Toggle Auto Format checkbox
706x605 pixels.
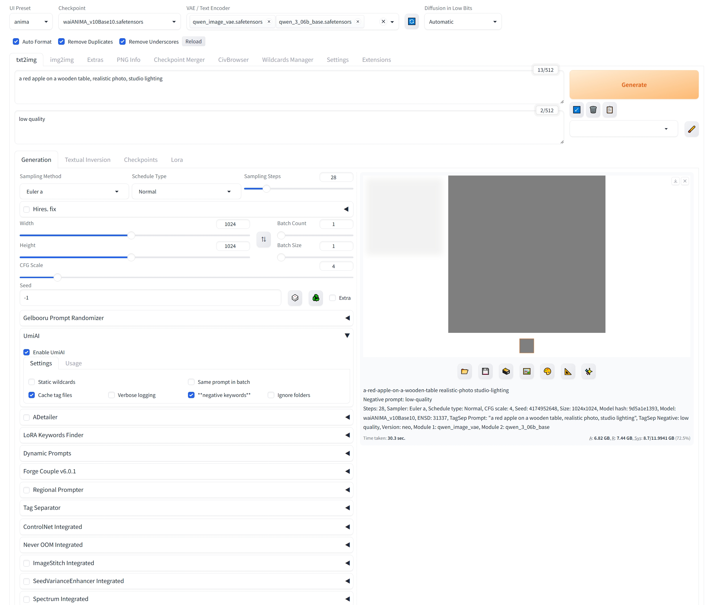(16, 42)
